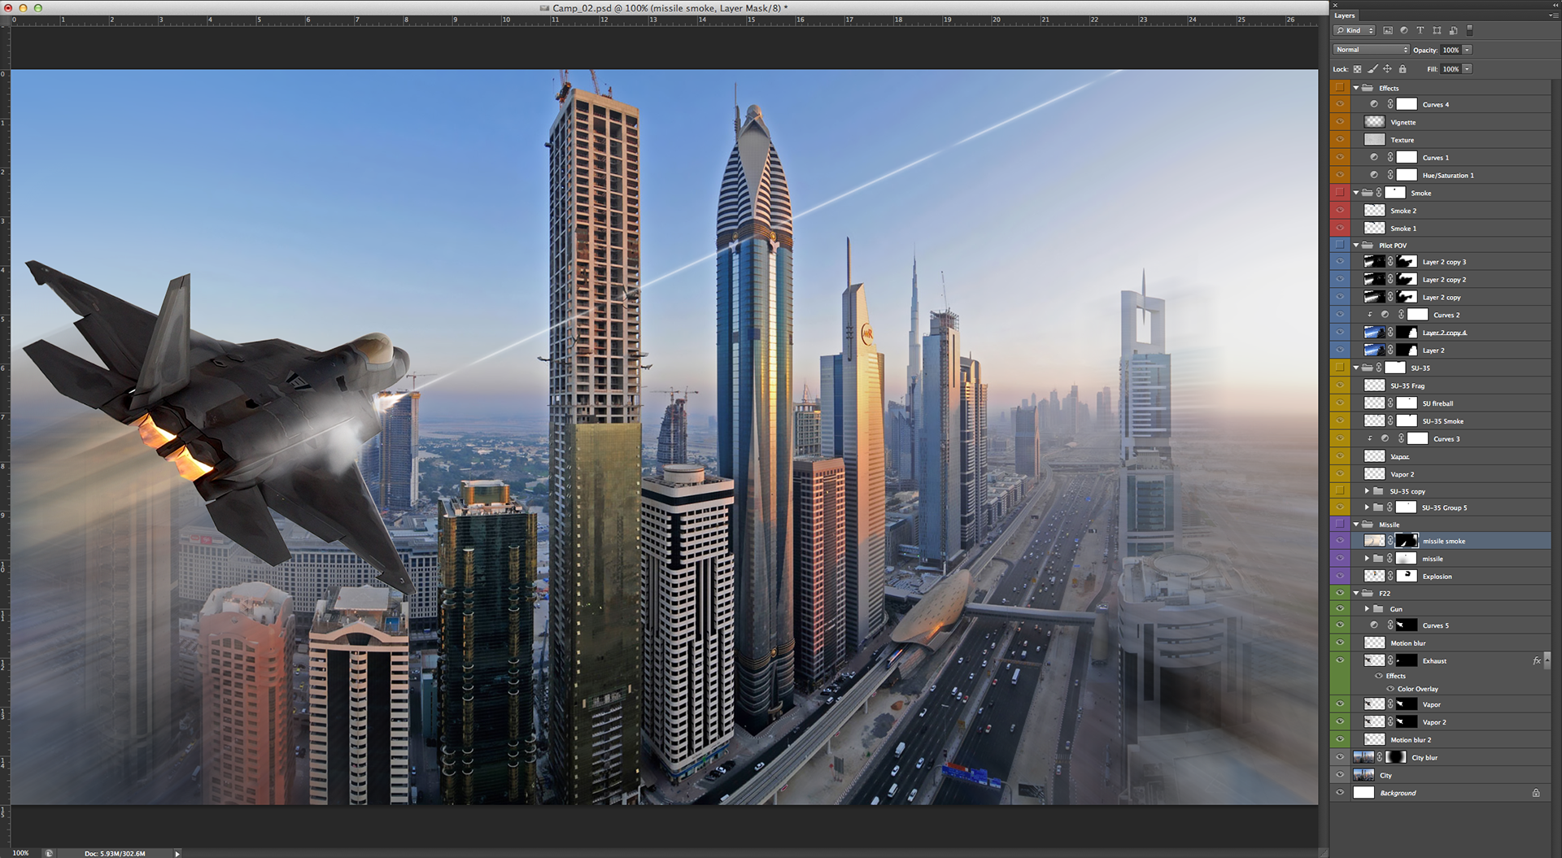The image size is (1562, 858).
Task: Select the Layers panel tab
Action: point(1345,15)
